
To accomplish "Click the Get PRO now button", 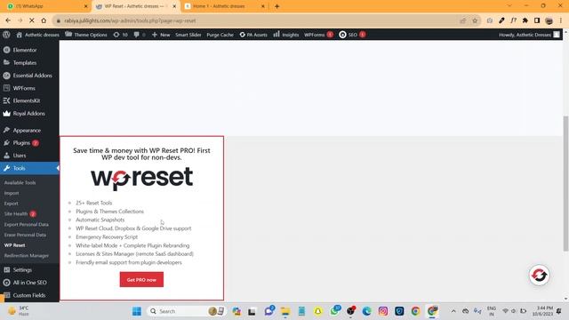I will [x=141, y=279].
